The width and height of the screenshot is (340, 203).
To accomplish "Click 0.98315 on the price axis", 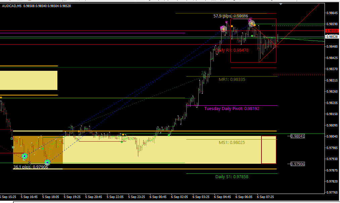I will (332, 80).
